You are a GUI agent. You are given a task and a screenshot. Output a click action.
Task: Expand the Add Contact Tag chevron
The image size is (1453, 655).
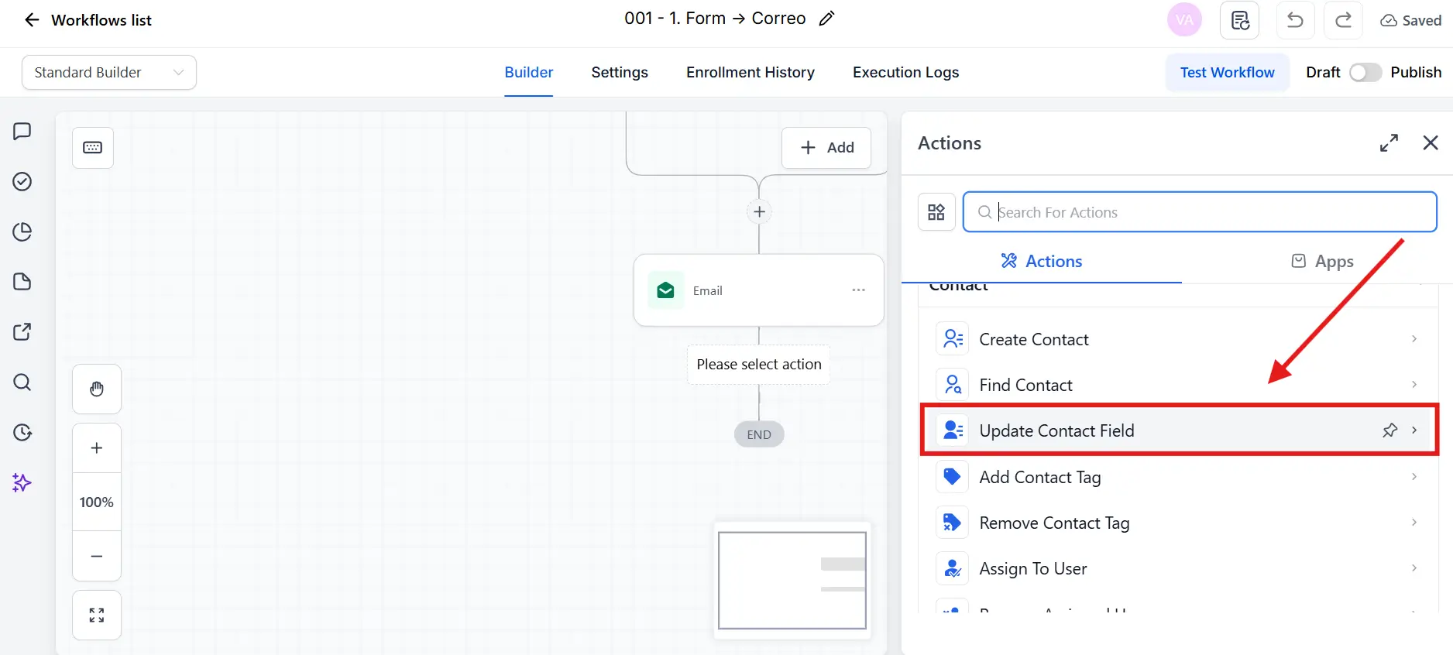[1414, 477]
